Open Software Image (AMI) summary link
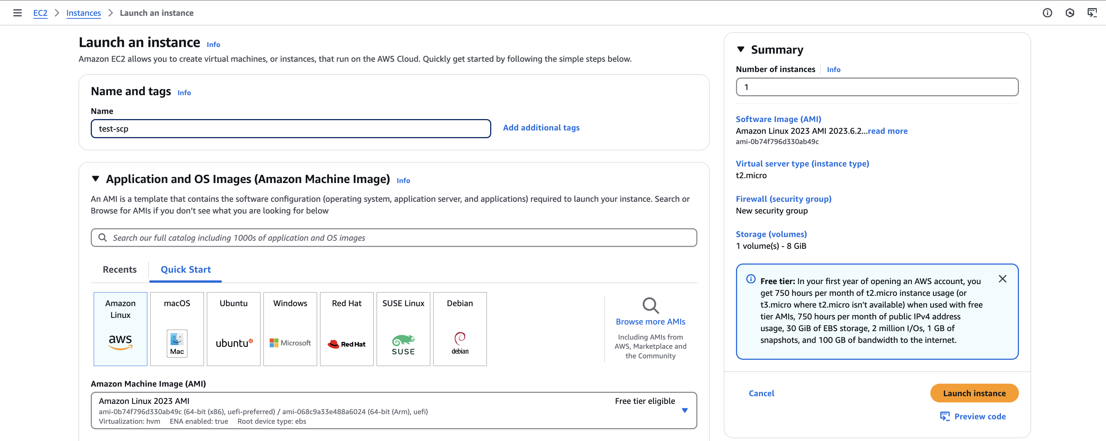 (778, 119)
